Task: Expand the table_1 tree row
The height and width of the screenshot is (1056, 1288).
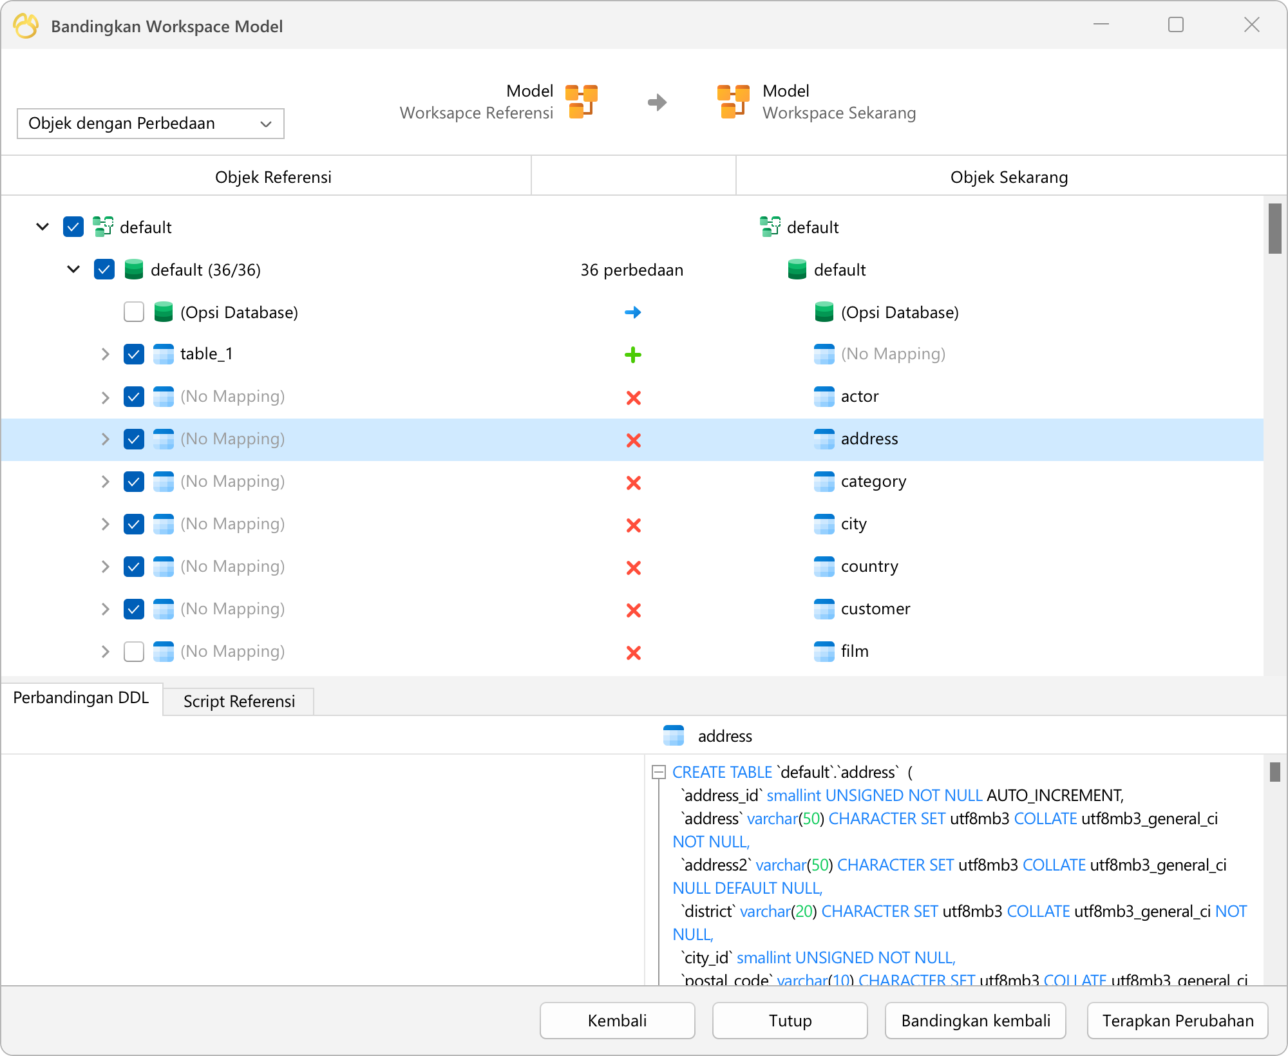Action: pos(105,354)
